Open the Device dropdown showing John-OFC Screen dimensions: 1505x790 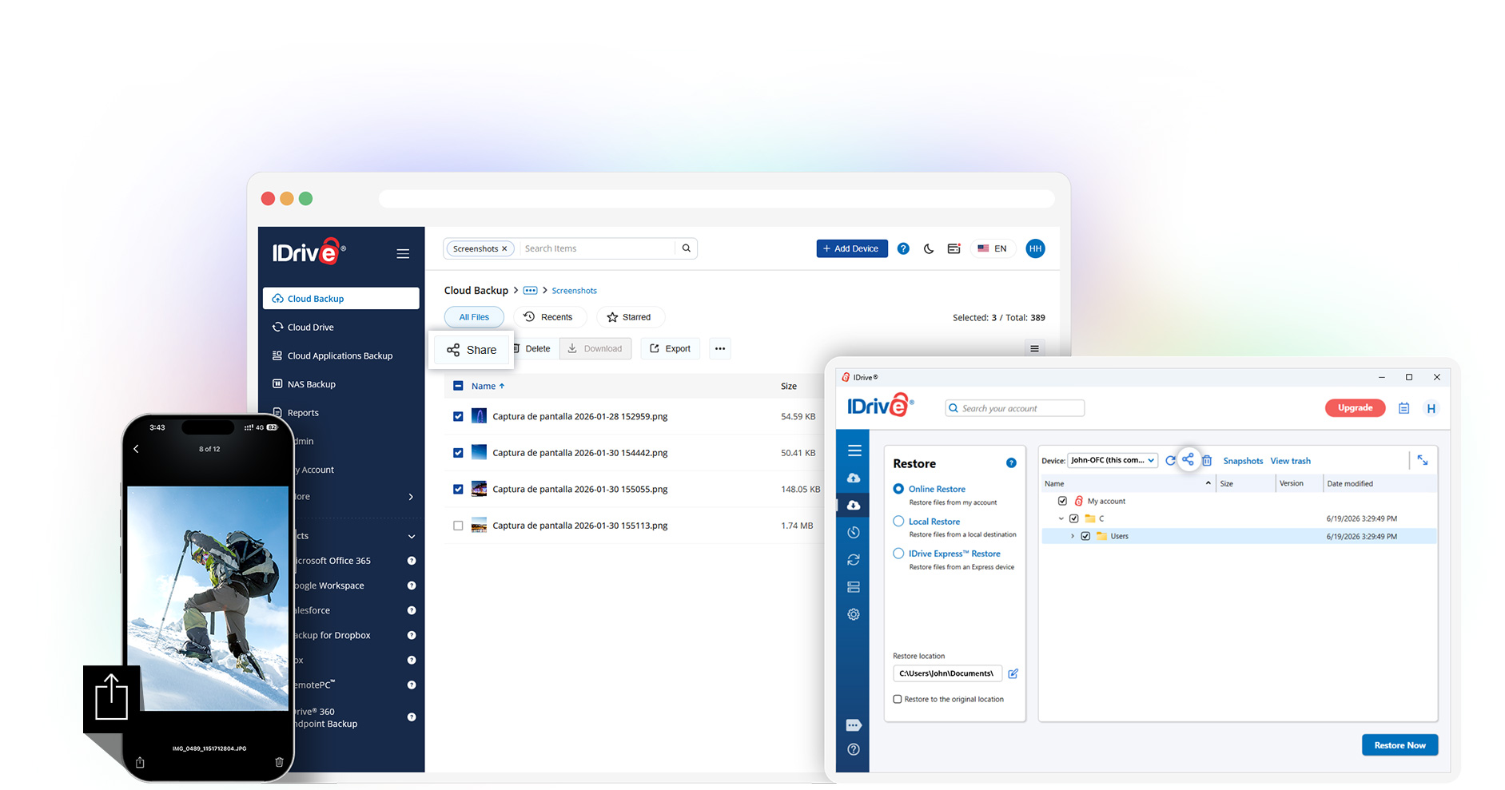1113,460
